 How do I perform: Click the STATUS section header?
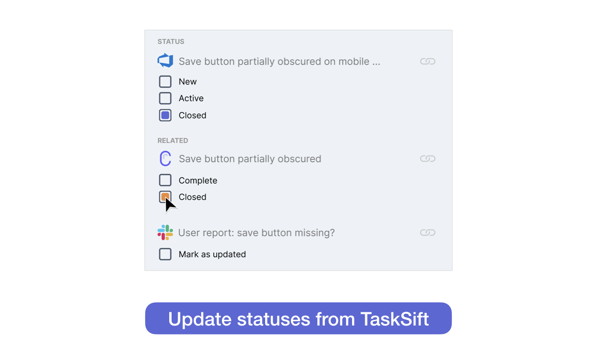pyautogui.click(x=171, y=41)
